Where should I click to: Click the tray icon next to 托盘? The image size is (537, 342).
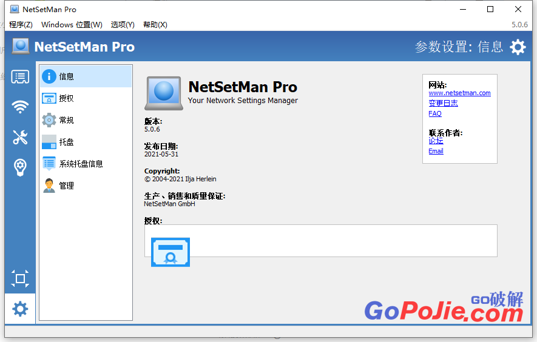49,142
